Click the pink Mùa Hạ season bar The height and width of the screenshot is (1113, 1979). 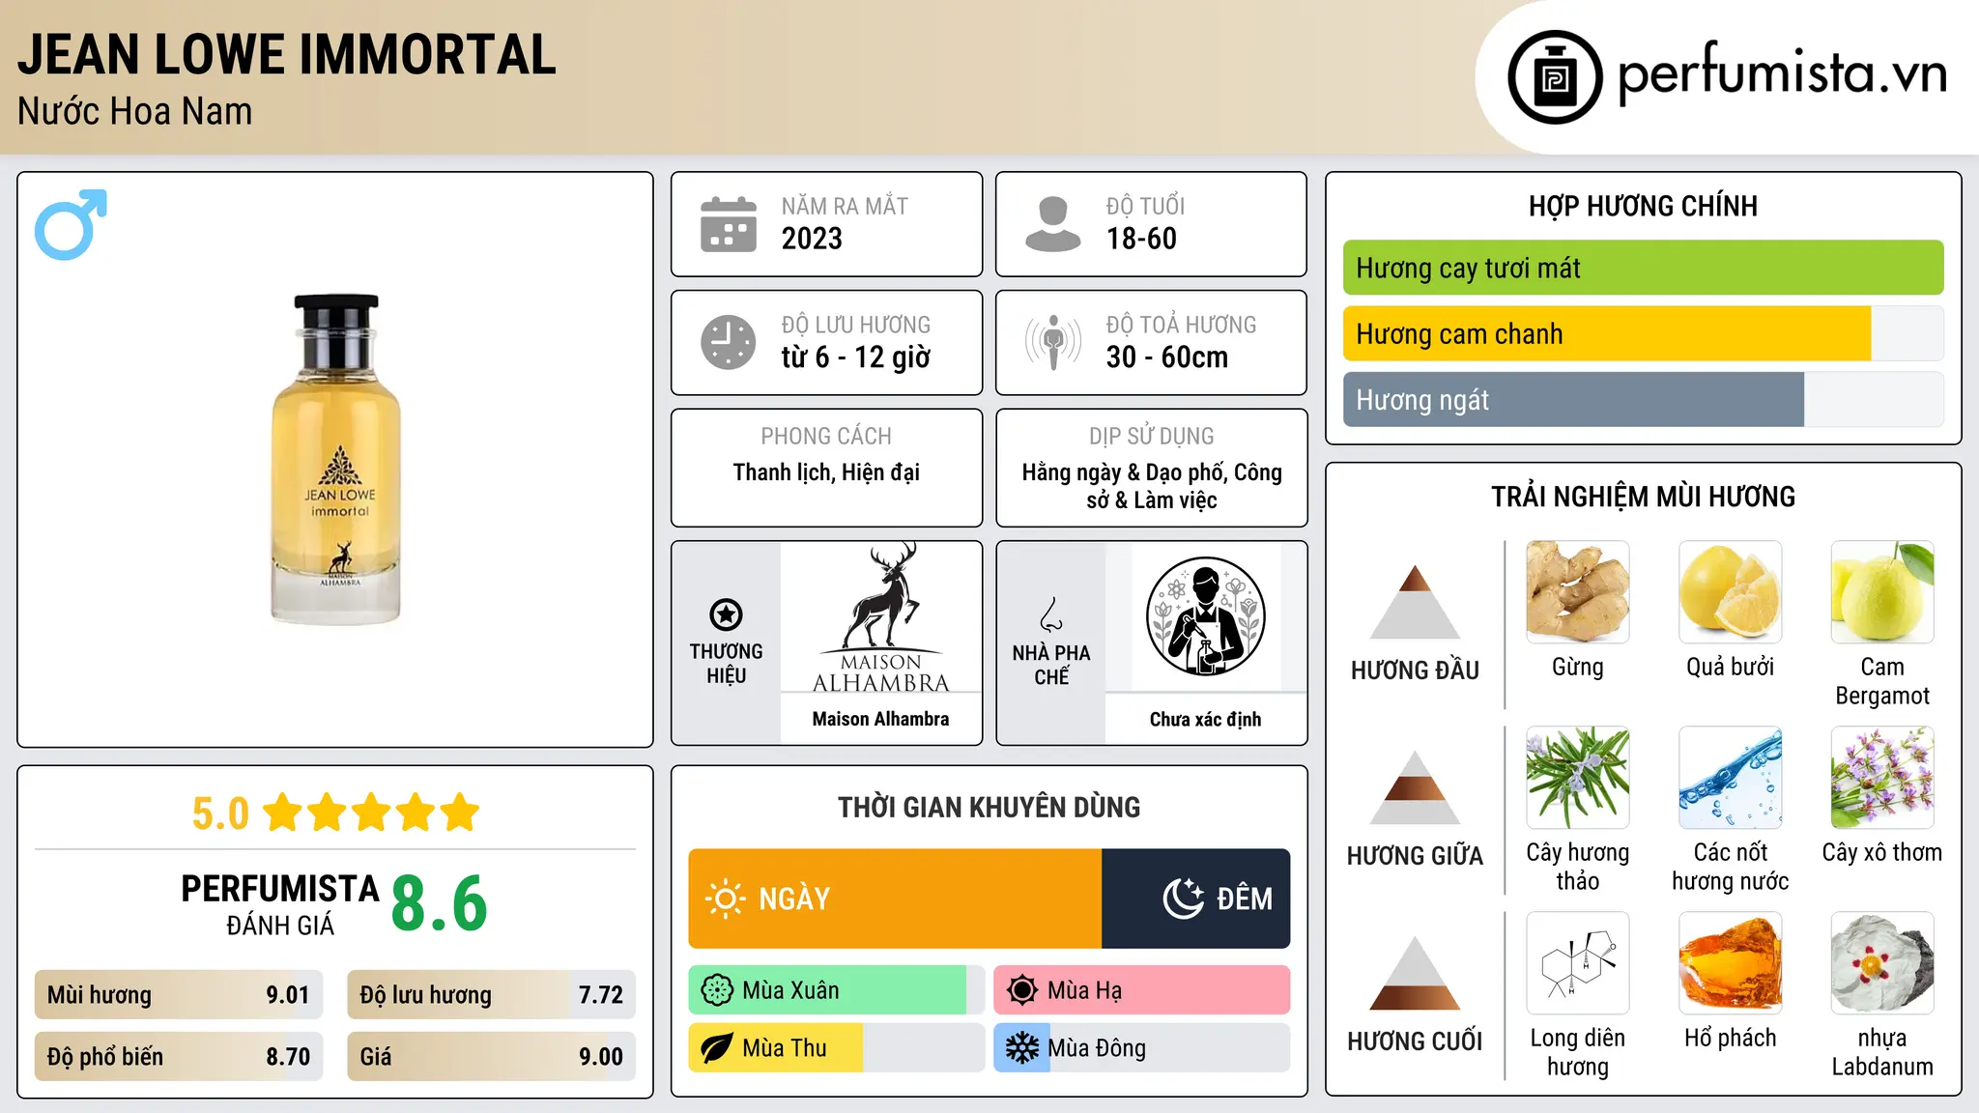point(1142,990)
